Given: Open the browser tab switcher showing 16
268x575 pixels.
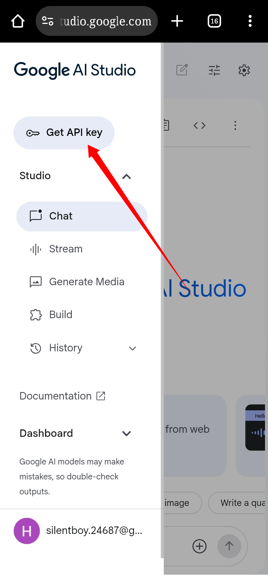Looking at the screenshot, I should (214, 21).
